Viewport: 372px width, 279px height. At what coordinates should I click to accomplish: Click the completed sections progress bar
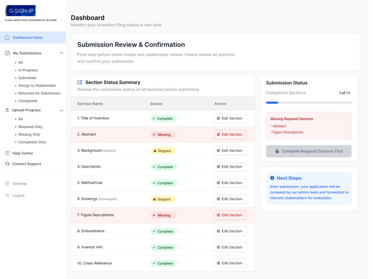click(x=309, y=103)
